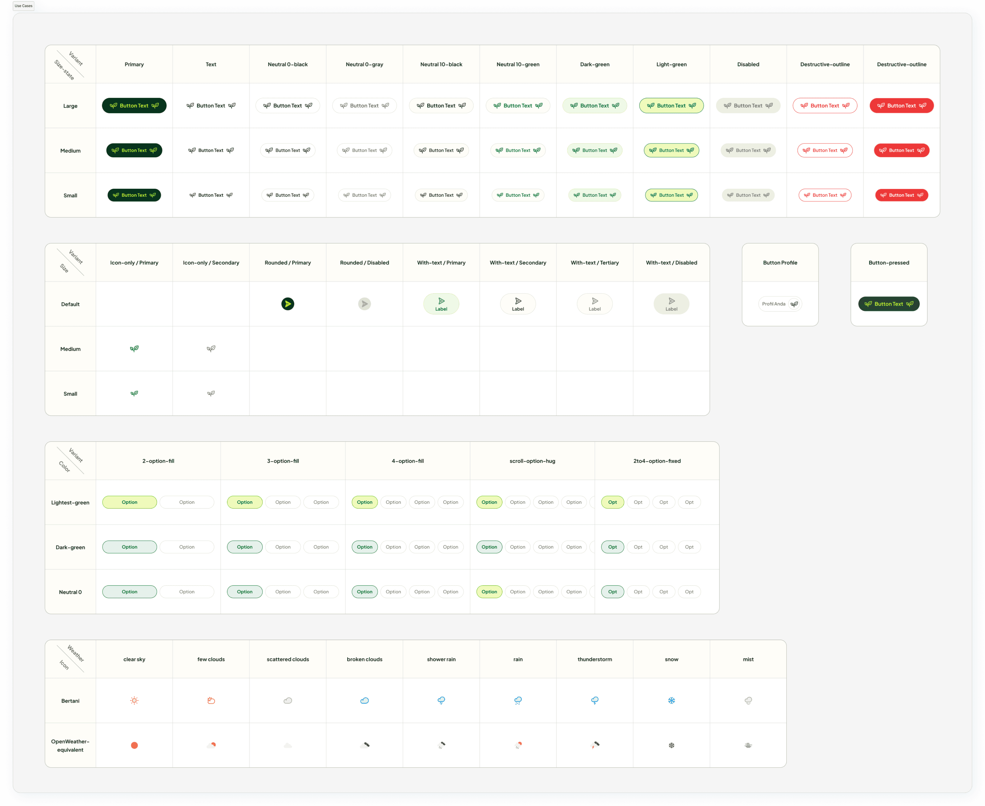Click the Large filled red Destructive button
Screen dimensions: 985x806
[x=901, y=105]
